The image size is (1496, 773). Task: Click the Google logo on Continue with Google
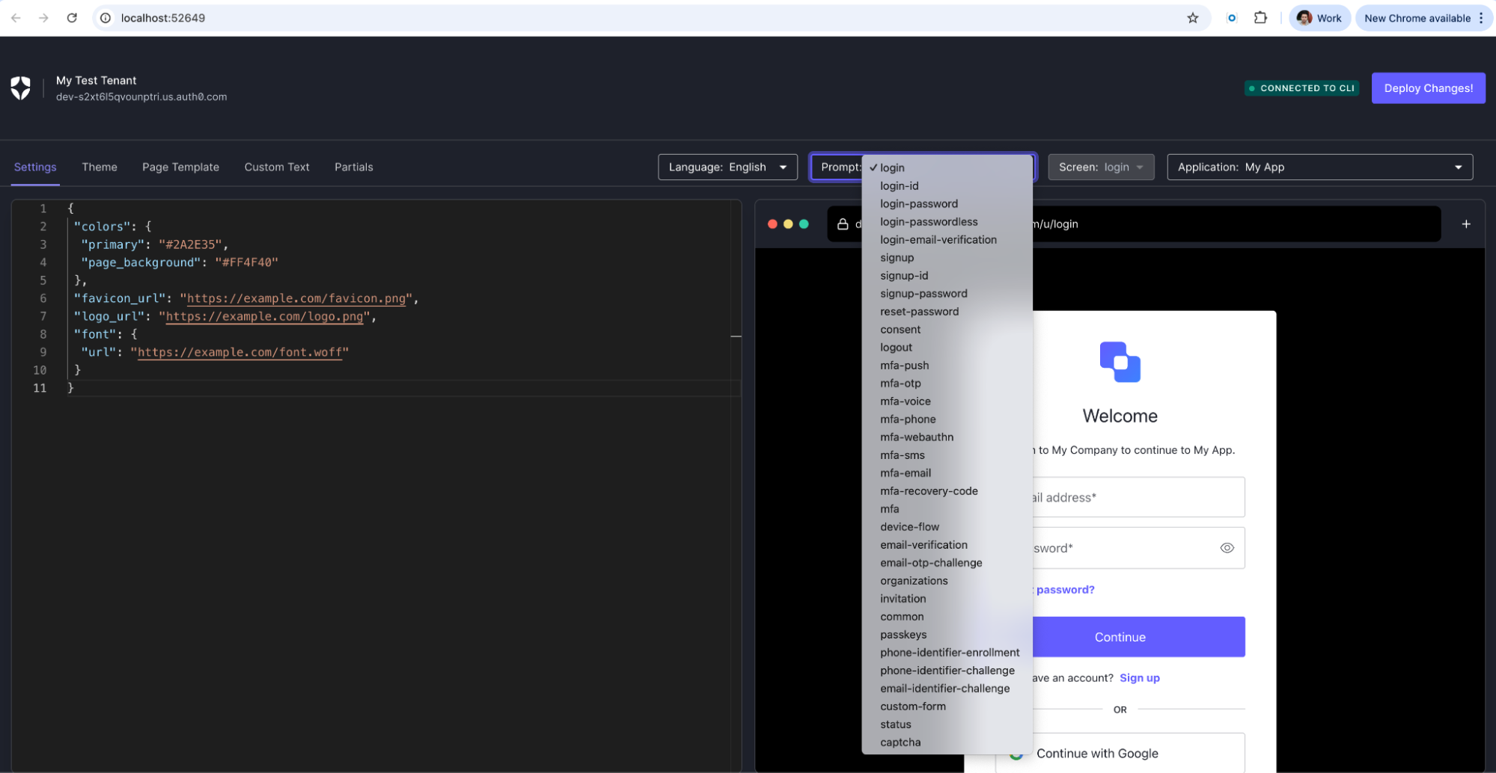(1016, 754)
